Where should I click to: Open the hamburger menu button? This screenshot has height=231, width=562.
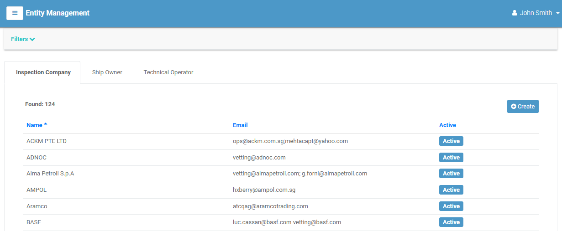[x=15, y=13]
